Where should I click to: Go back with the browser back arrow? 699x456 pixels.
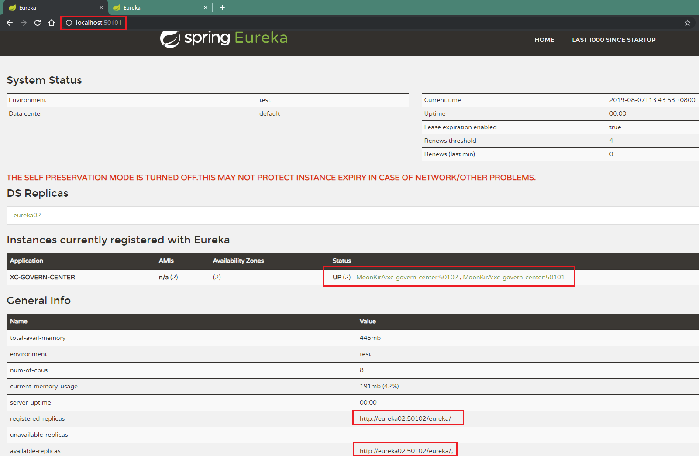pos(10,23)
